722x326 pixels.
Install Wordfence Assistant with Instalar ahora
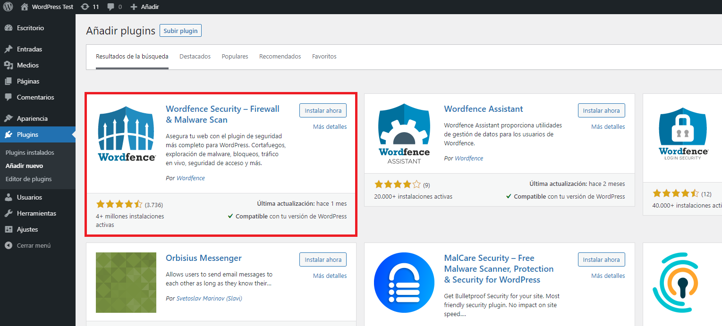[602, 110]
